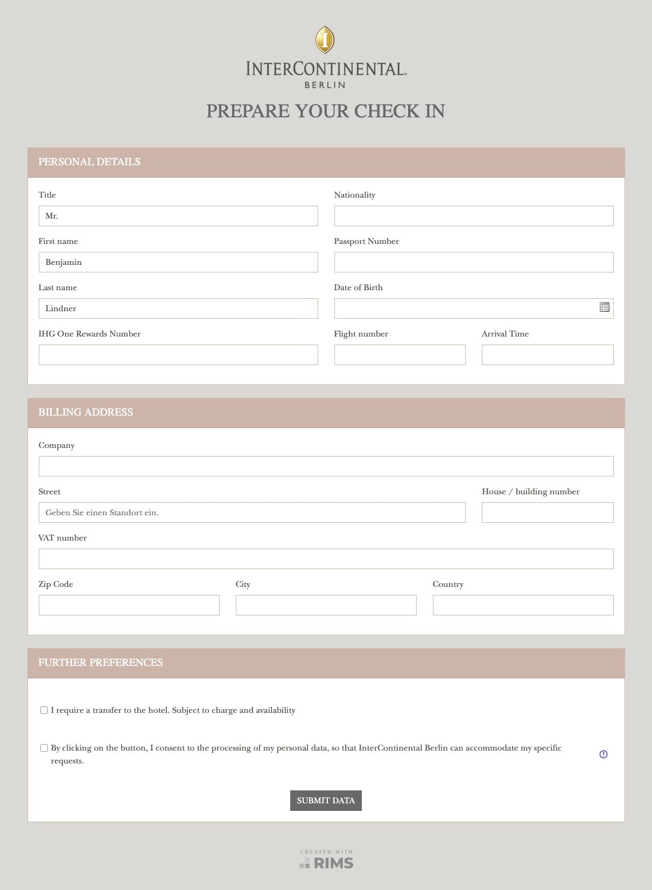Screen dimensions: 652x890
Task: Tick the hotel transfer checkbox
Action: coord(44,710)
